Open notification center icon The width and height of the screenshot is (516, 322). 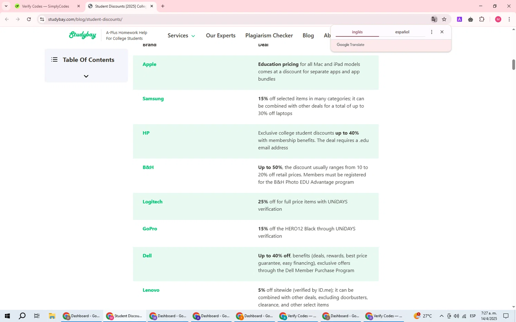pyautogui.click(x=506, y=316)
